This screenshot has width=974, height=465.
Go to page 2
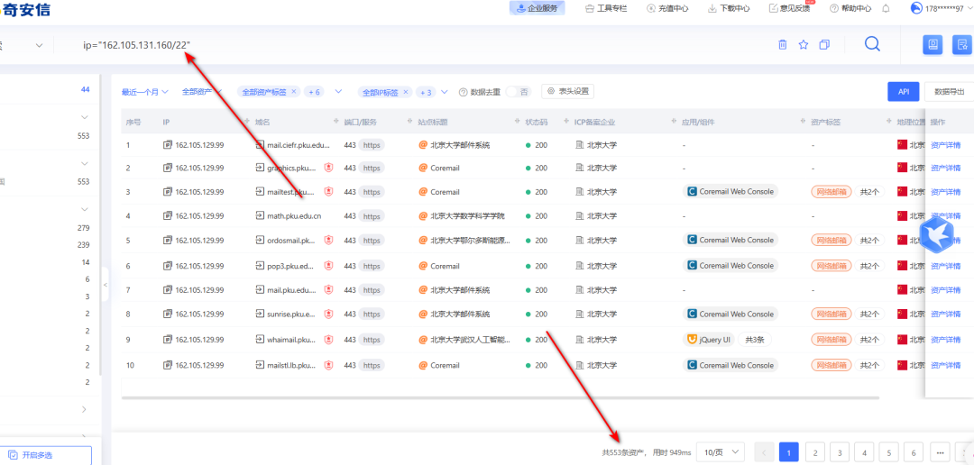[814, 452]
